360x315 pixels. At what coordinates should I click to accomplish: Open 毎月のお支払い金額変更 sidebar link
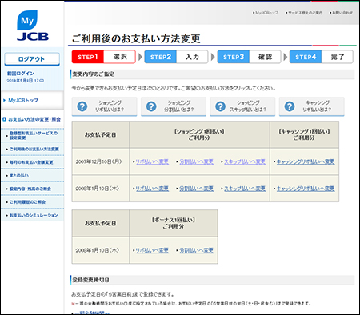[30, 162]
